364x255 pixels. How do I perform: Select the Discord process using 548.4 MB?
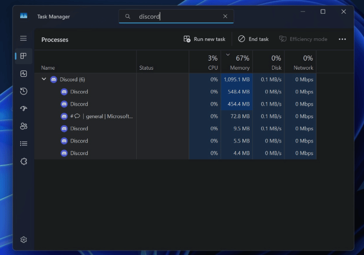tap(175, 92)
